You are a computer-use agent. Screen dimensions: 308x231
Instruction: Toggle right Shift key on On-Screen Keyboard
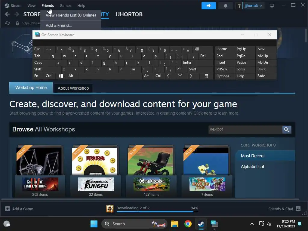coord(200,69)
